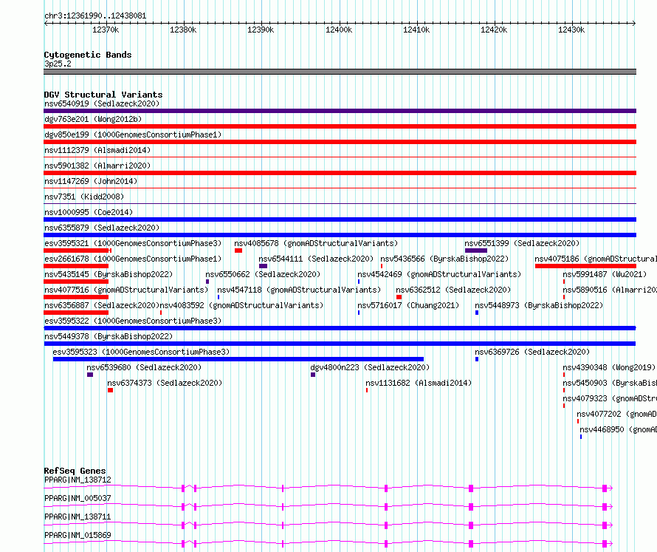Click nsv1147269 (John2014) label

coord(91,181)
